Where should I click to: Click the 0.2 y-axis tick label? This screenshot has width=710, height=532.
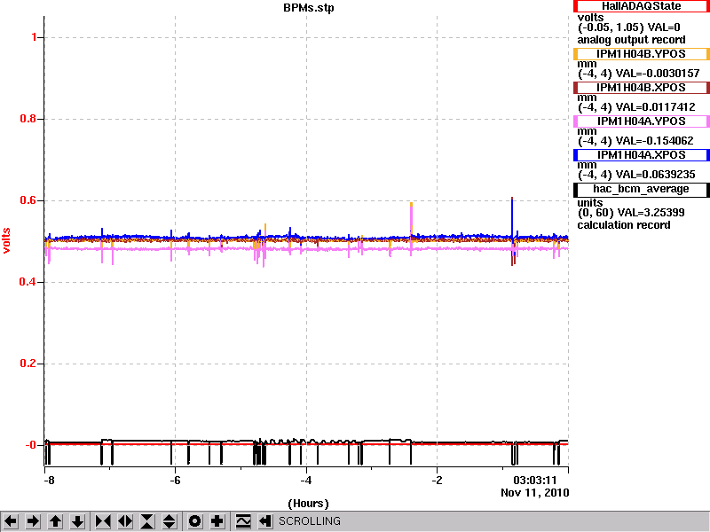(x=28, y=364)
